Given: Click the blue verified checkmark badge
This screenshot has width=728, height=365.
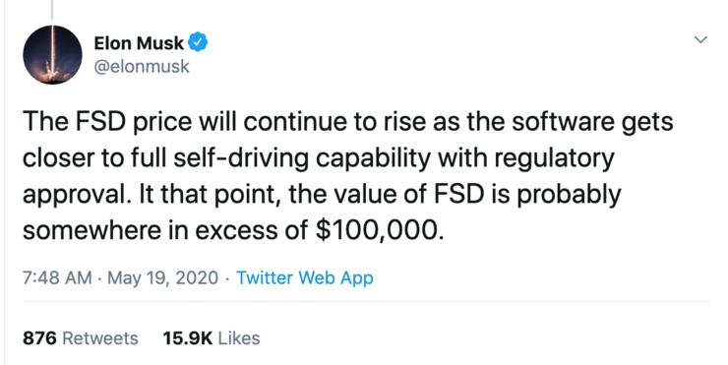Looking at the screenshot, I should point(199,42).
